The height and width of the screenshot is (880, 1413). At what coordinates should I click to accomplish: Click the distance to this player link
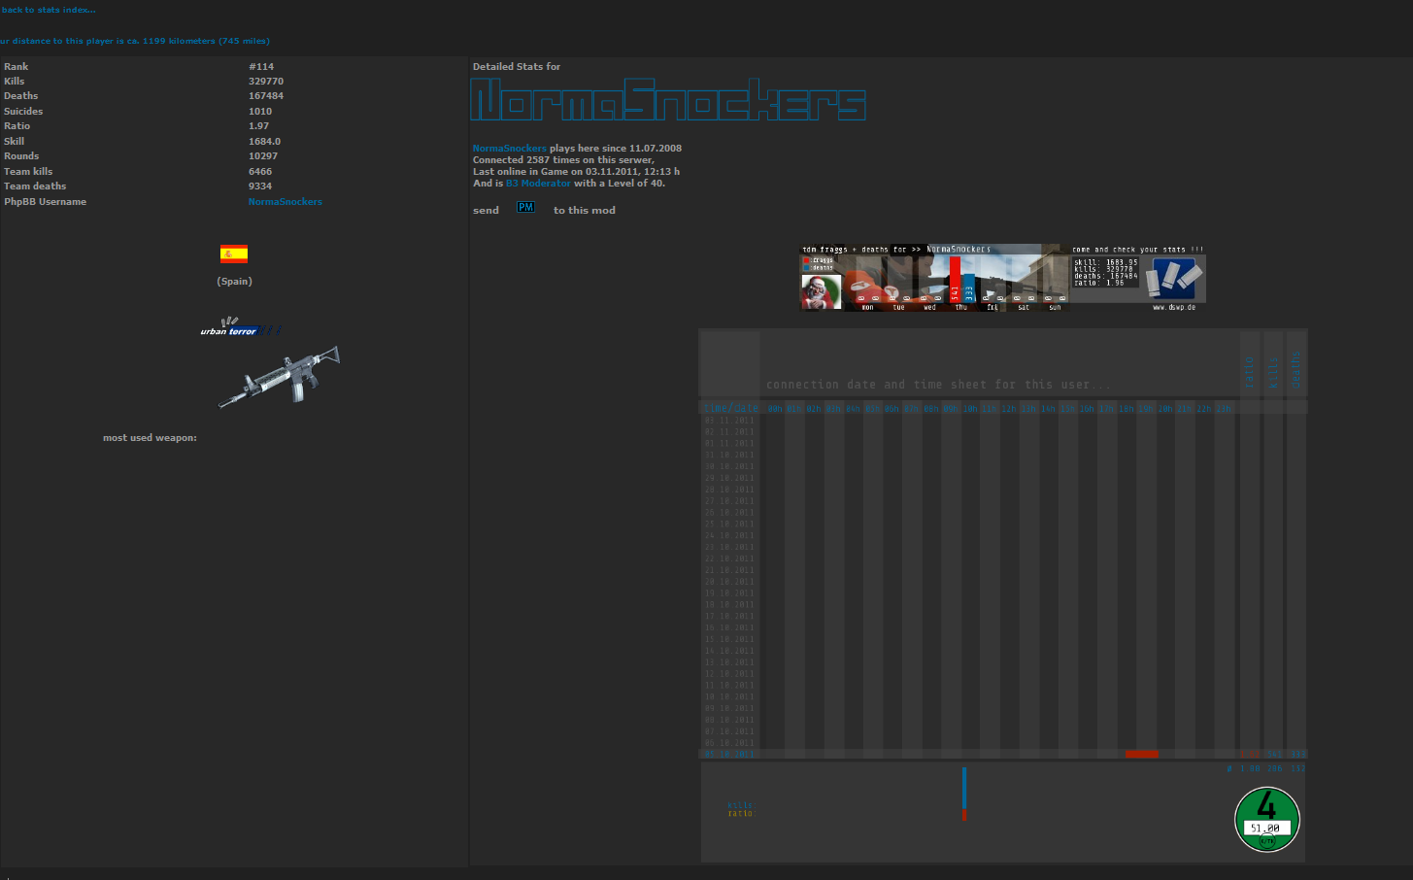click(135, 41)
